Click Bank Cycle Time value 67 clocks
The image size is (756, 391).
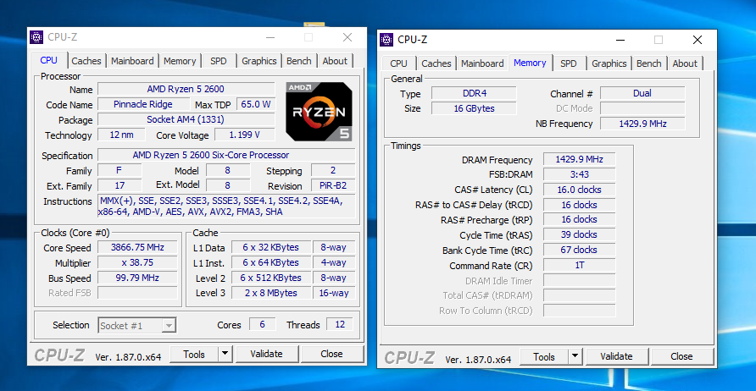(x=579, y=250)
